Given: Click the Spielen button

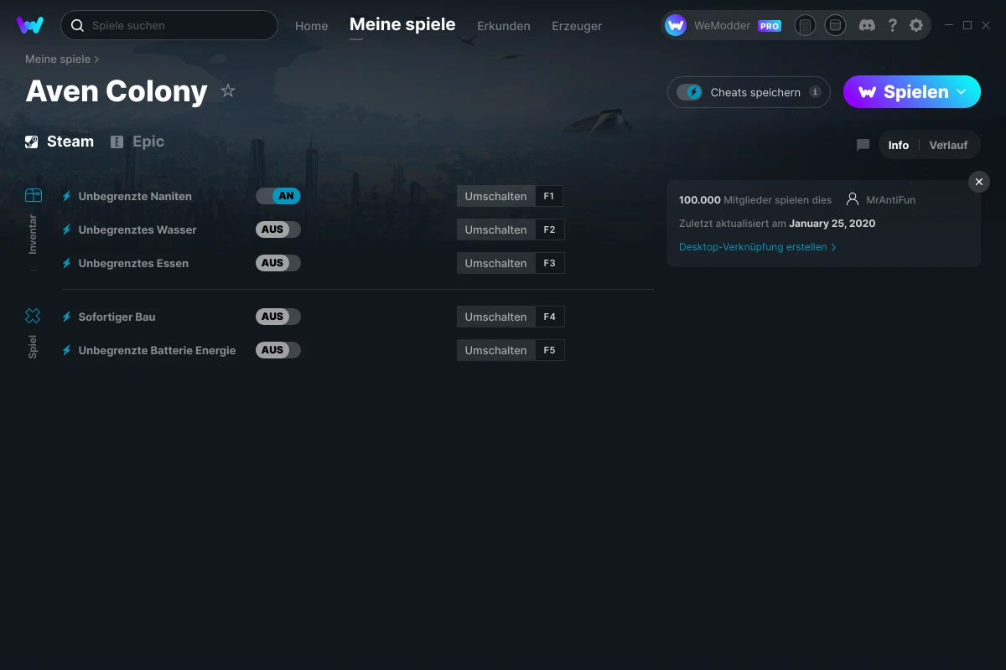Looking at the screenshot, I should coord(912,92).
